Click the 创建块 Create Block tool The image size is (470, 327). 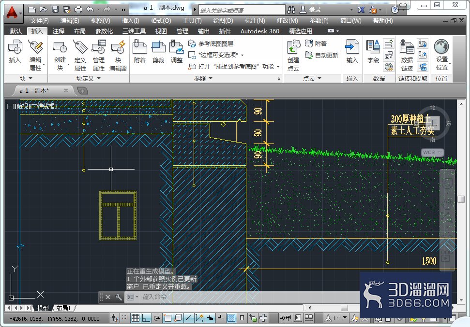coord(60,56)
